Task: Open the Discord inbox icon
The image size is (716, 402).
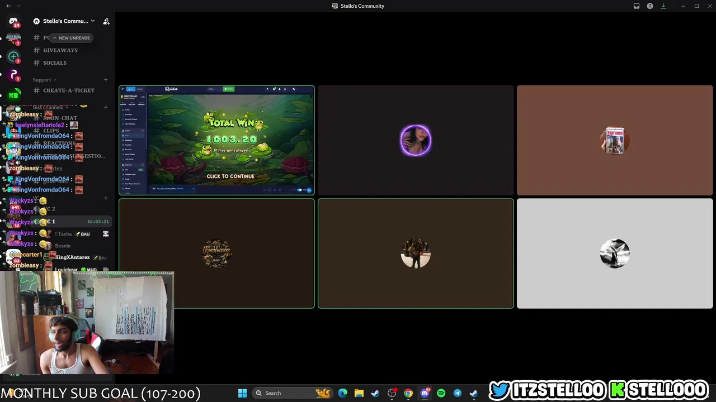Action: click(x=637, y=6)
